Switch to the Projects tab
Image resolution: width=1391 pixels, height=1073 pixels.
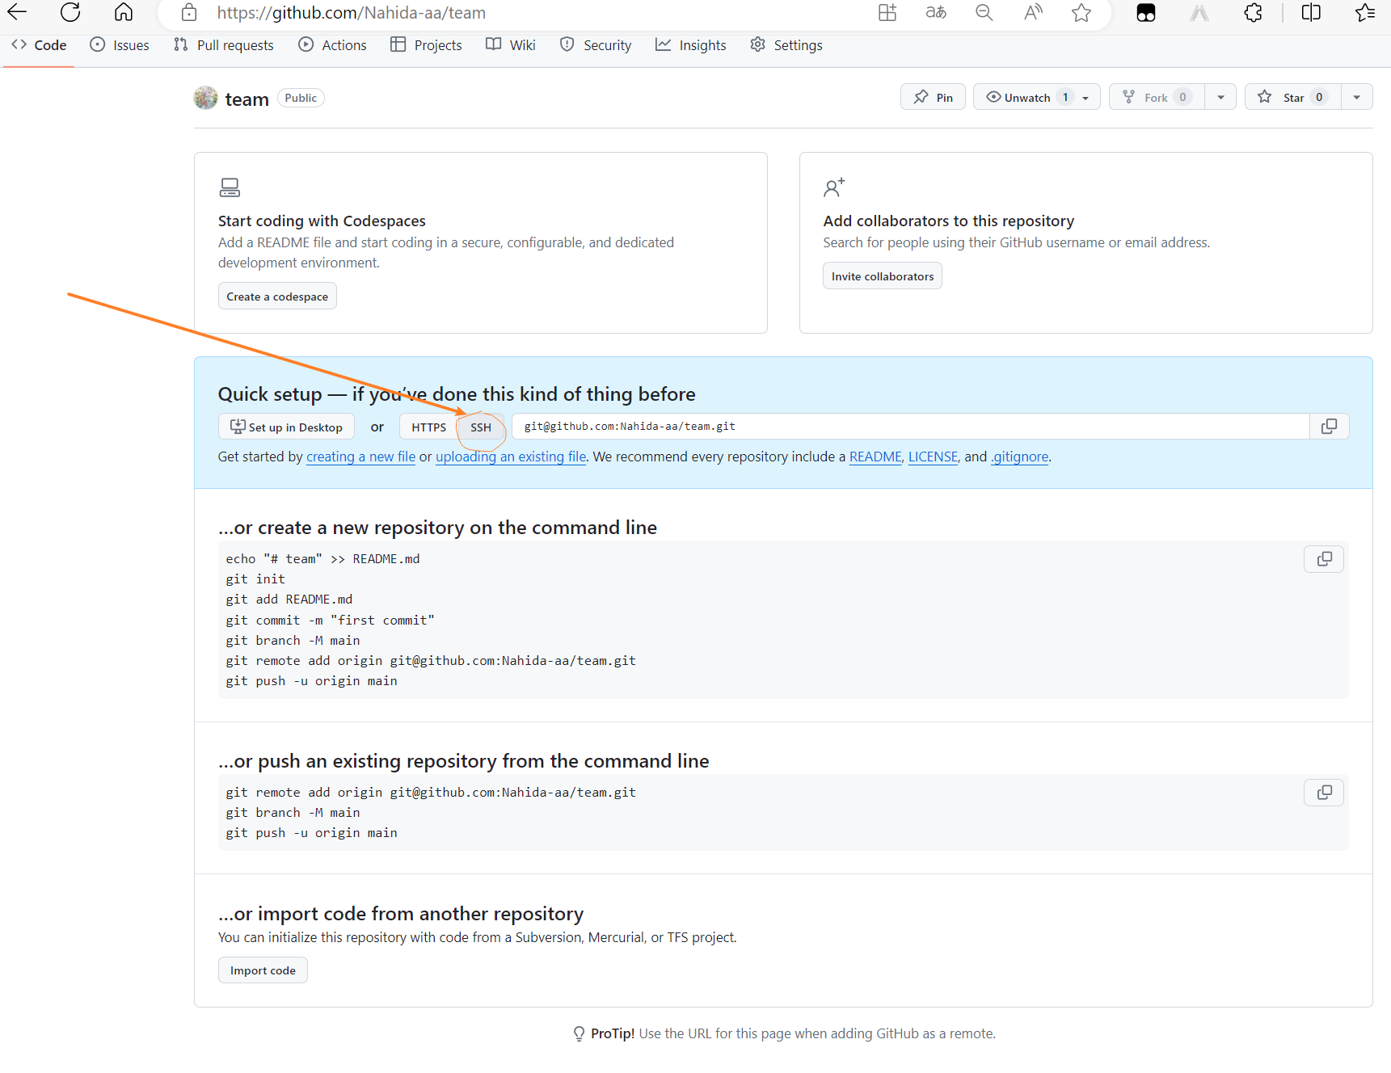coord(426,45)
